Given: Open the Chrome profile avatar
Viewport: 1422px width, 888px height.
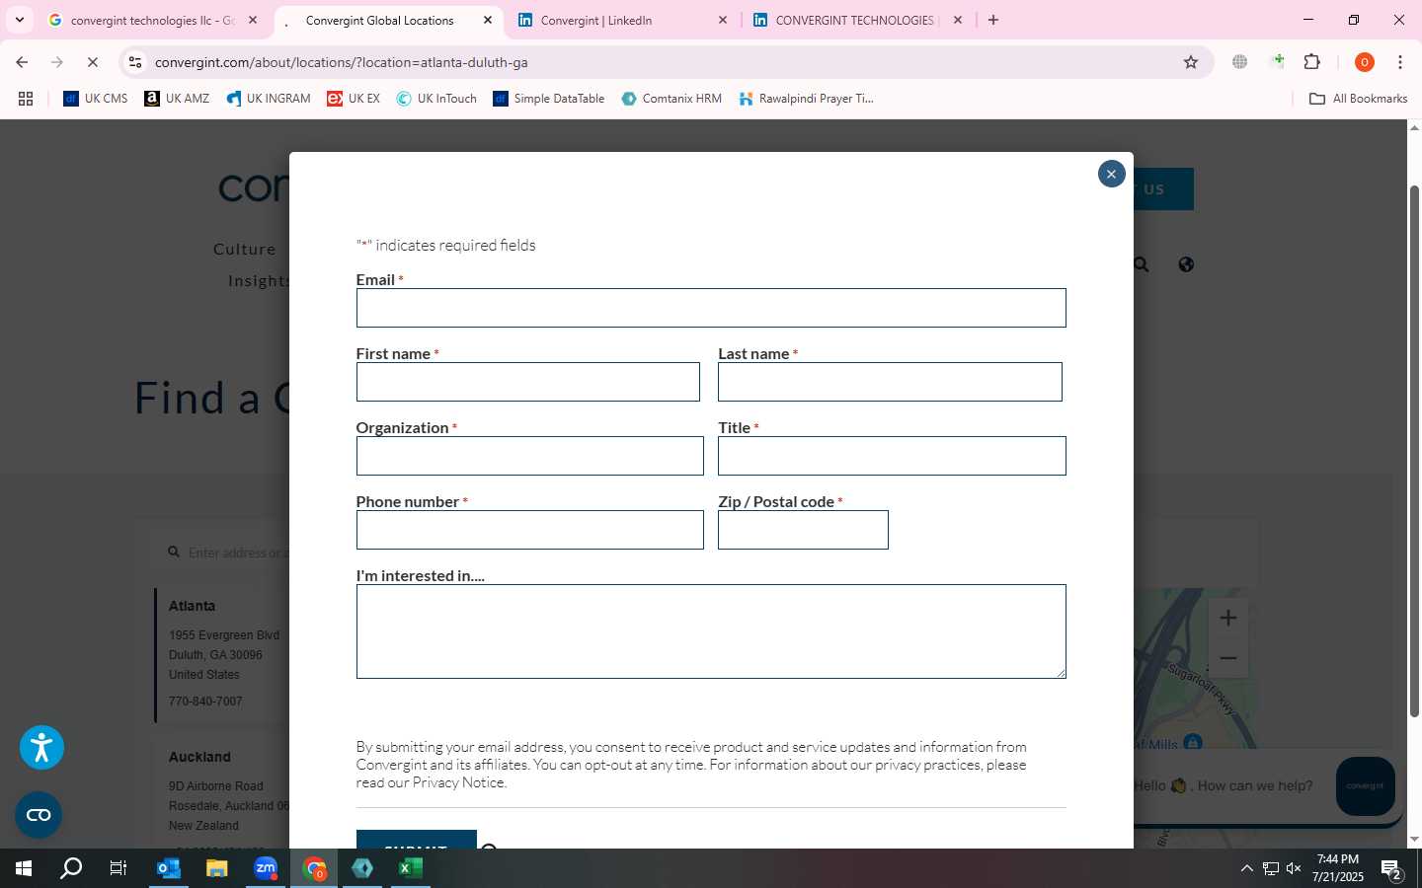Looking at the screenshot, I should (x=1364, y=62).
